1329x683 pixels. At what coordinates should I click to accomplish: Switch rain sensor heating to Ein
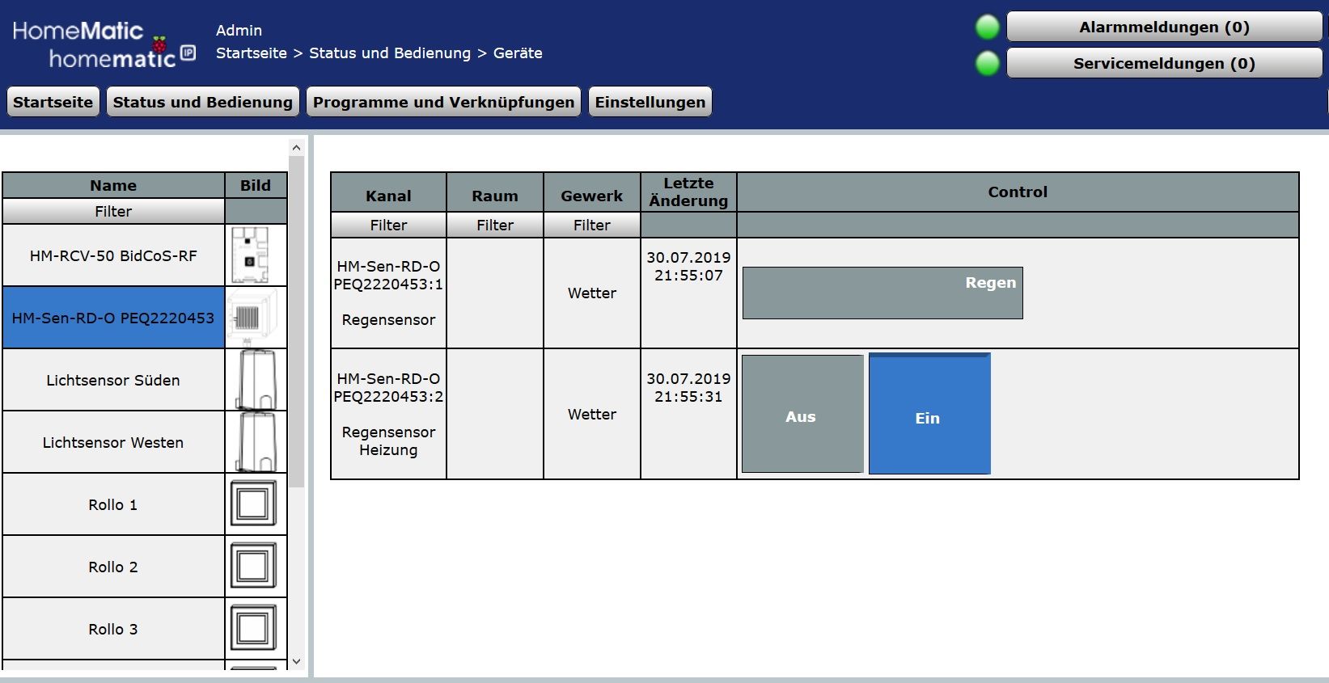(929, 414)
